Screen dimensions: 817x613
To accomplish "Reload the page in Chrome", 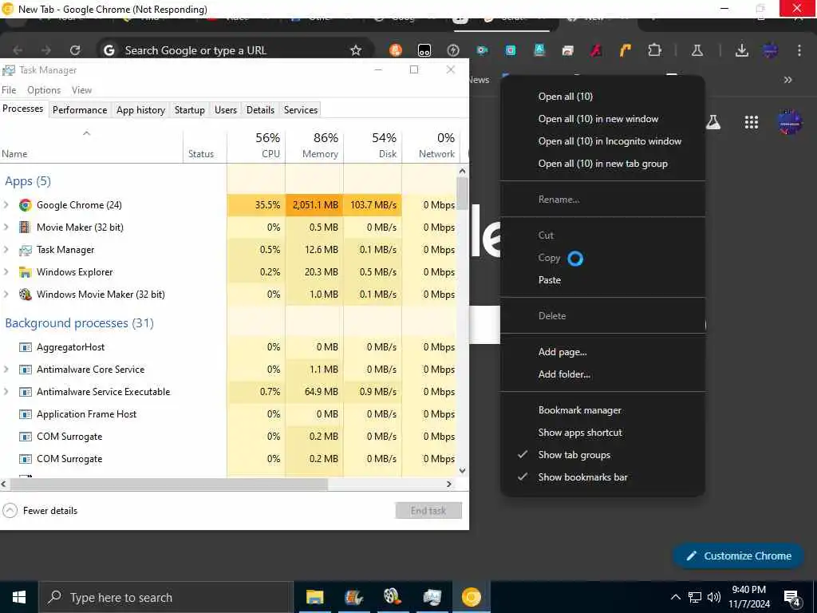I will (75, 50).
